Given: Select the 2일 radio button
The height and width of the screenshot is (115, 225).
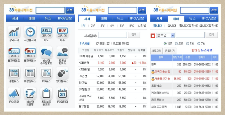Looking at the screenshot, I should click(x=176, y=44).
